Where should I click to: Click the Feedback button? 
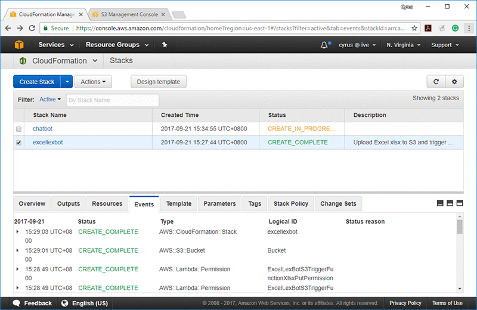pos(32,303)
